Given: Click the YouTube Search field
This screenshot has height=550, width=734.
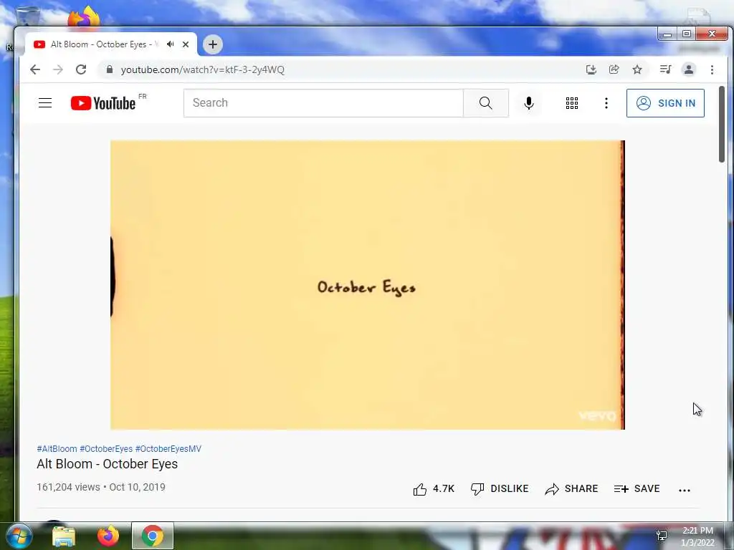Looking at the screenshot, I should coord(323,103).
